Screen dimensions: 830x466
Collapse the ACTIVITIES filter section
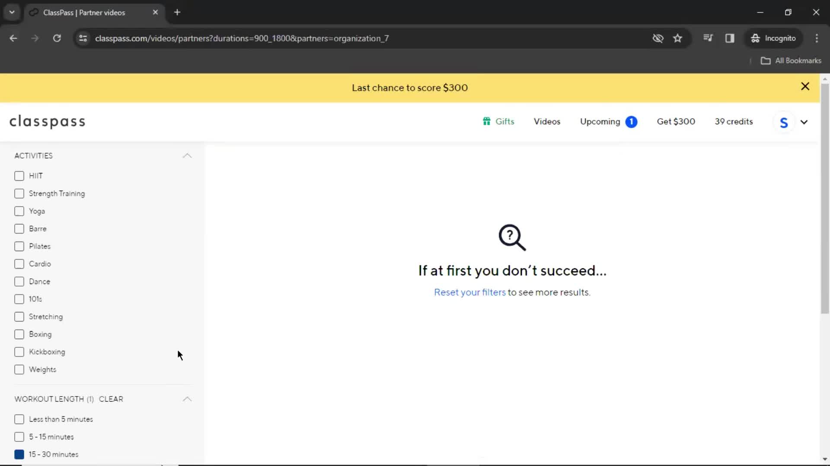[188, 155]
